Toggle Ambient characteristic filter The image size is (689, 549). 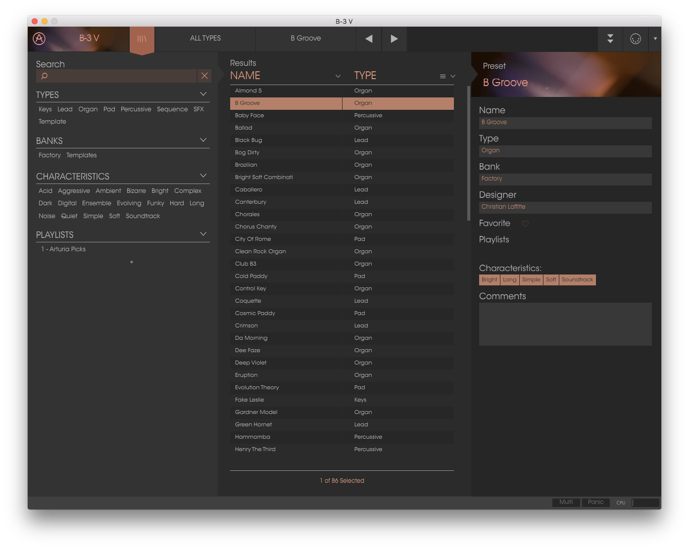108,191
